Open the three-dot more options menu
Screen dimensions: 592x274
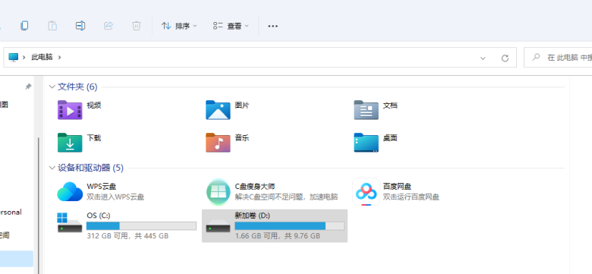(272, 26)
